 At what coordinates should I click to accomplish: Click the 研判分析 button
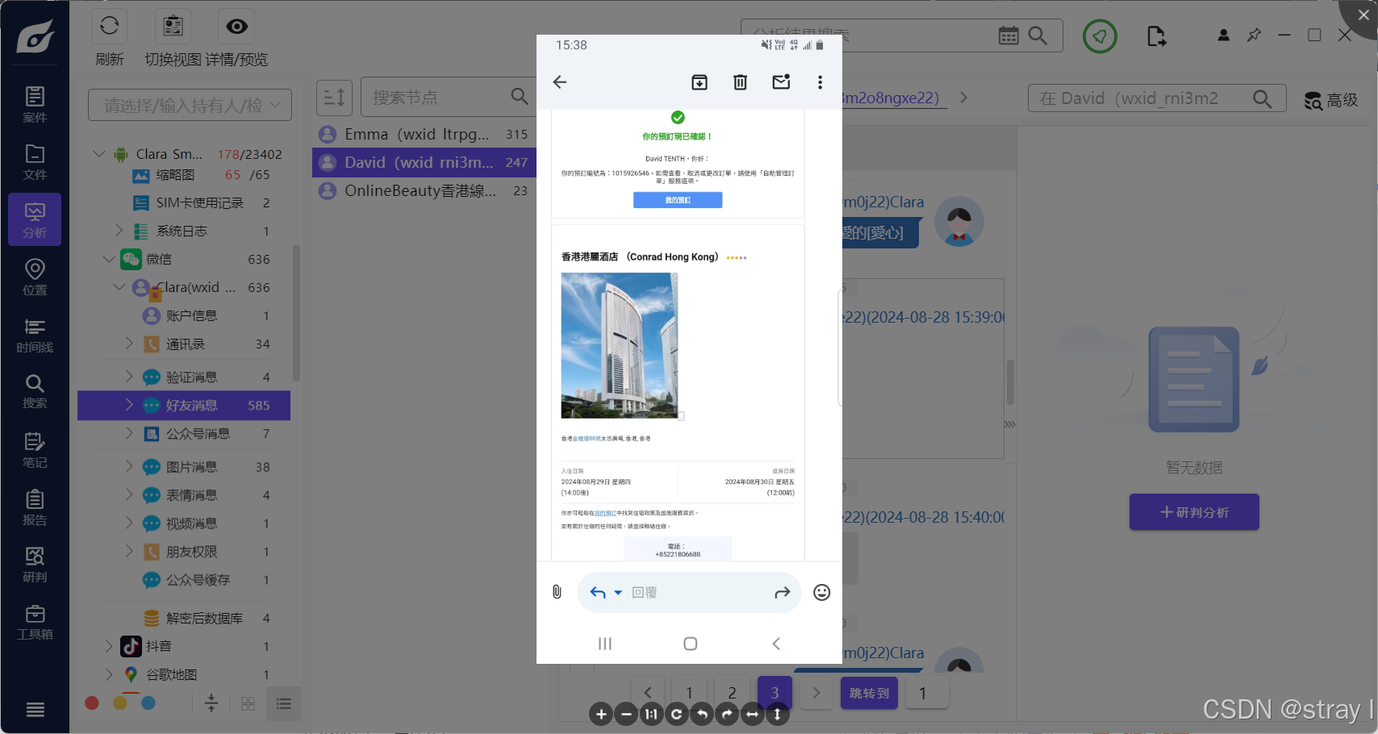point(1194,512)
